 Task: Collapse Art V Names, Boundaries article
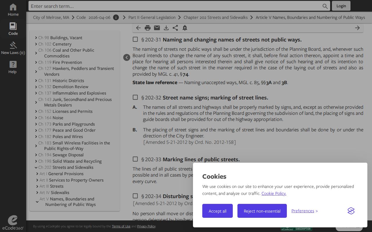tap(37, 202)
